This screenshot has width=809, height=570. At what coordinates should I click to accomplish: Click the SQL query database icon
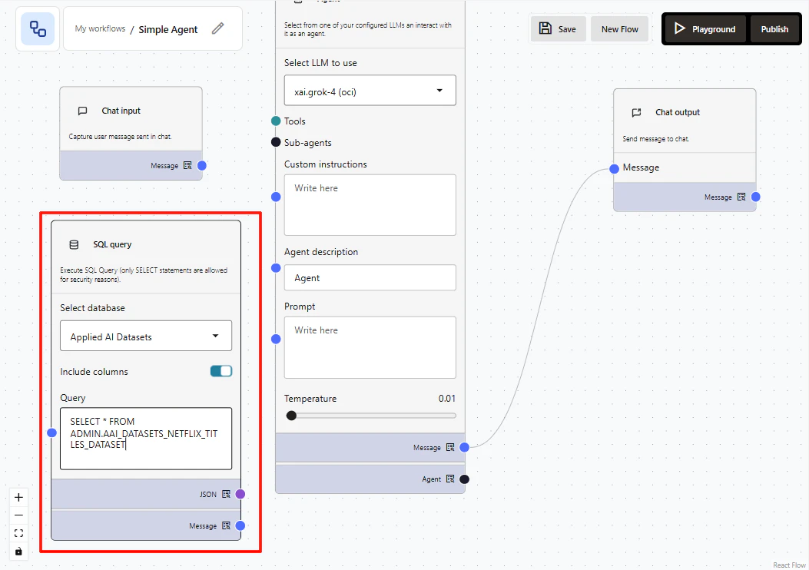click(74, 244)
